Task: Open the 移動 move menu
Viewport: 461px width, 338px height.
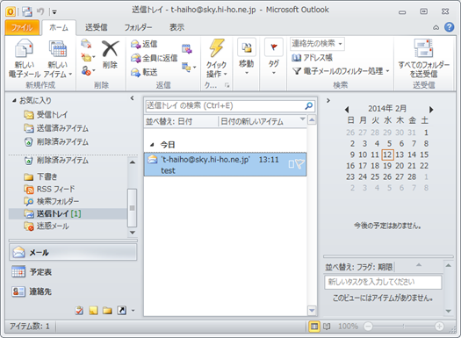Action: 247,57
